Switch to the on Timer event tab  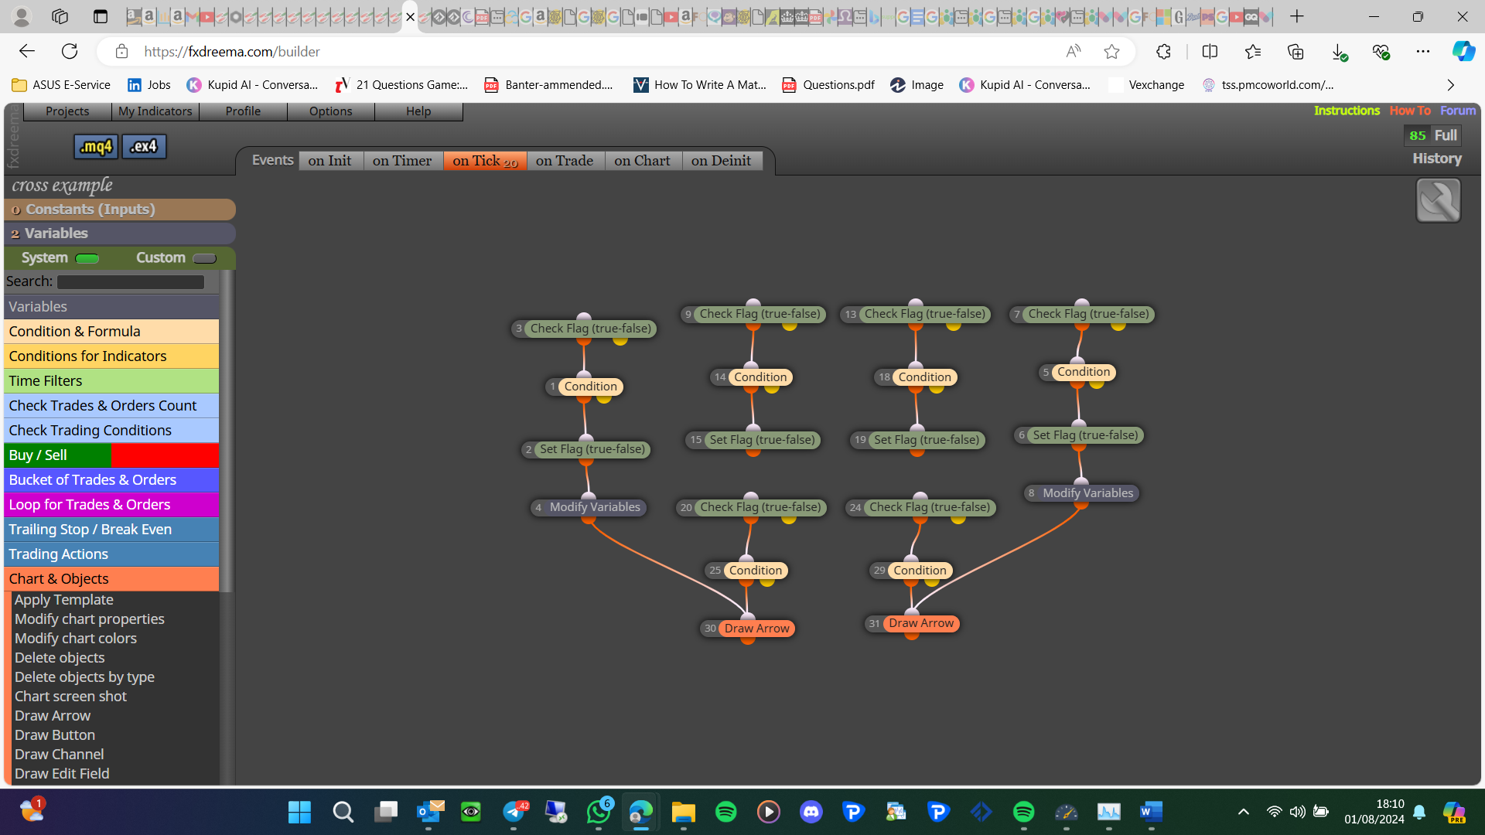coord(402,161)
